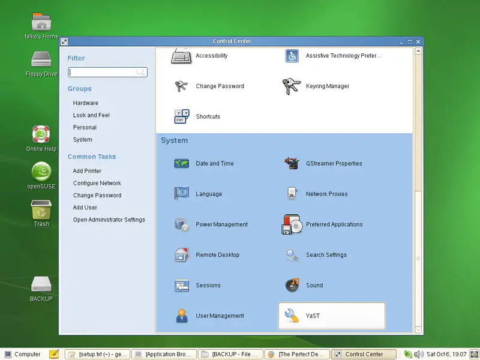Viewport: 480px width, 360px height.
Task: Open the Preferred Applications icon
Action: (292, 224)
